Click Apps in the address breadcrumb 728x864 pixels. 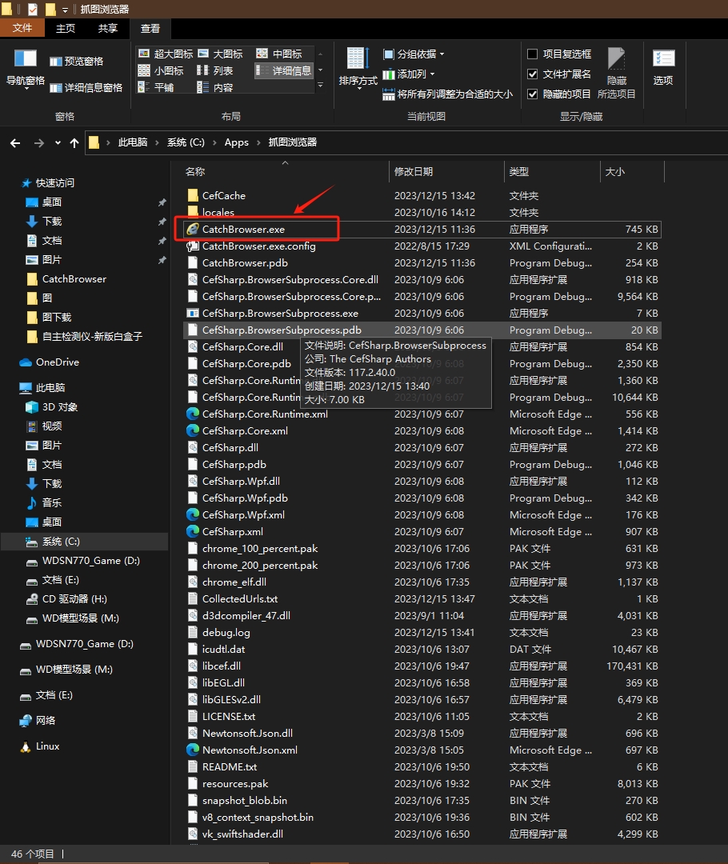237,142
